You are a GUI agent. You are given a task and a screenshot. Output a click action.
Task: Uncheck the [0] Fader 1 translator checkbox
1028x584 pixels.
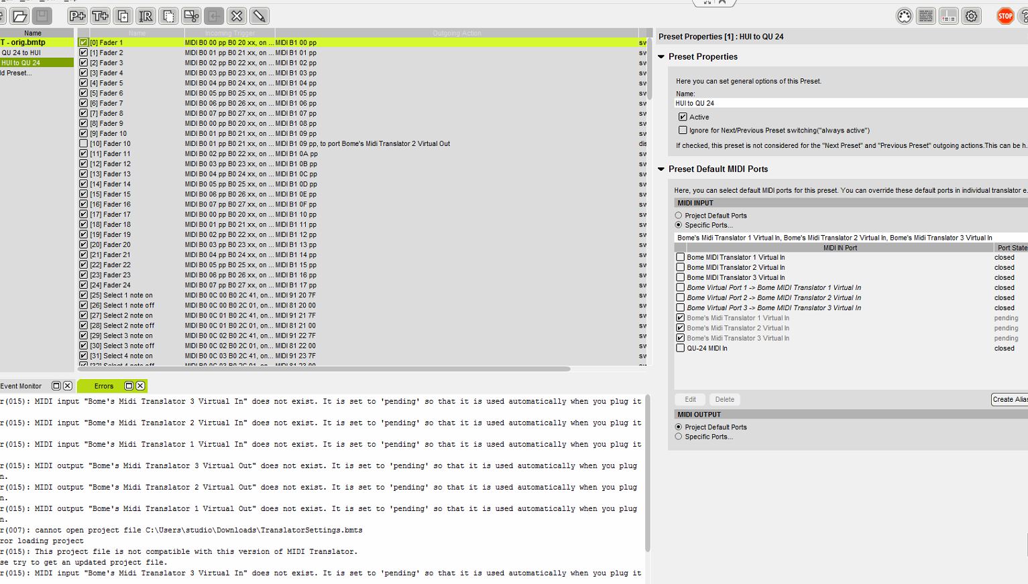[x=84, y=42]
